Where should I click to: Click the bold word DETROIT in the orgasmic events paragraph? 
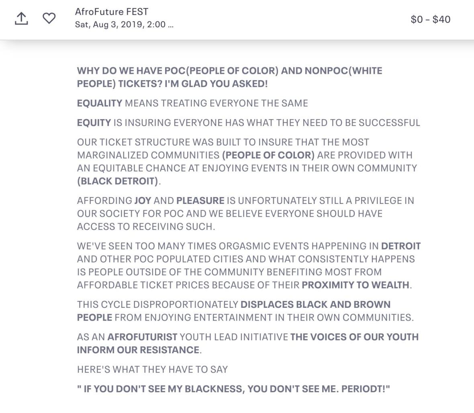click(x=400, y=246)
